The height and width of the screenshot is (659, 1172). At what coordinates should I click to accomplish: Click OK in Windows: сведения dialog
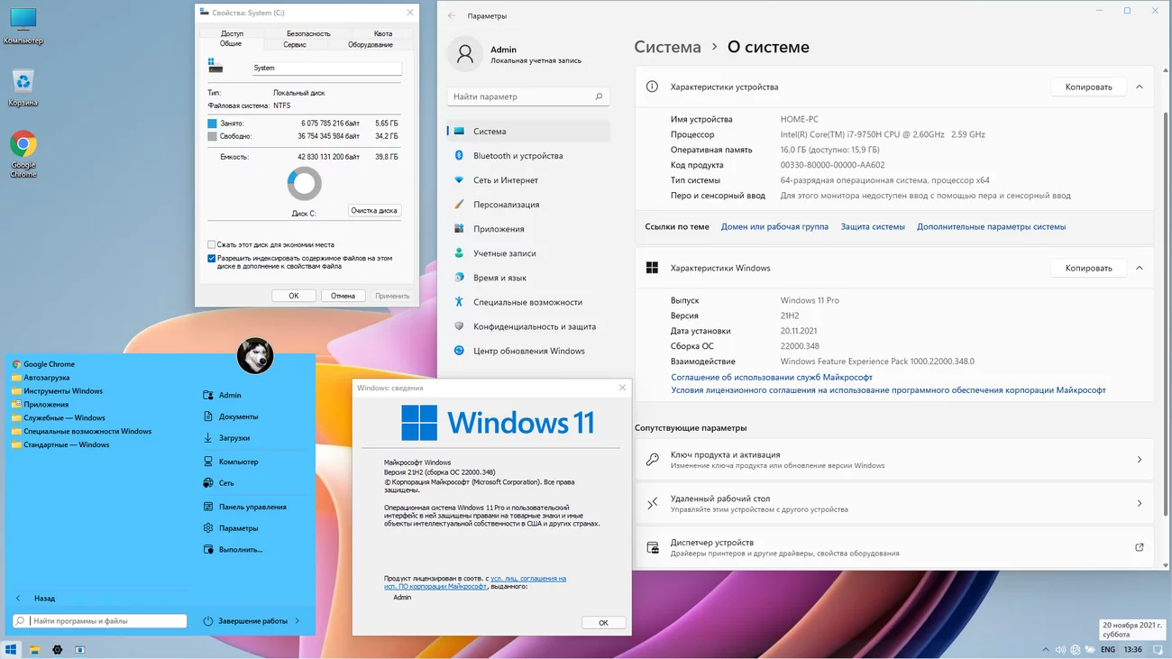[x=603, y=622]
